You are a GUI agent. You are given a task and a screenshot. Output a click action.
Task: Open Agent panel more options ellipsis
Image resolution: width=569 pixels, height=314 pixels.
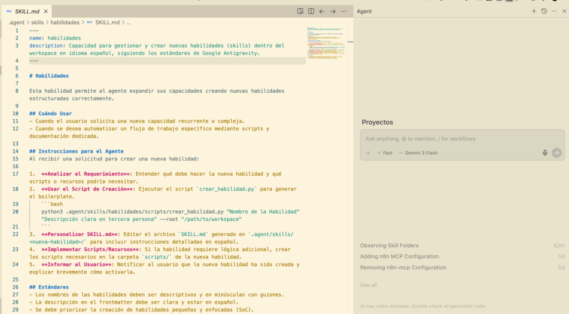click(x=554, y=11)
